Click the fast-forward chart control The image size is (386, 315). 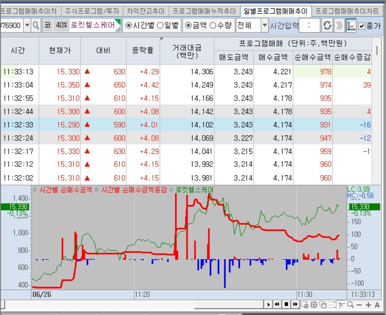point(295,305)
